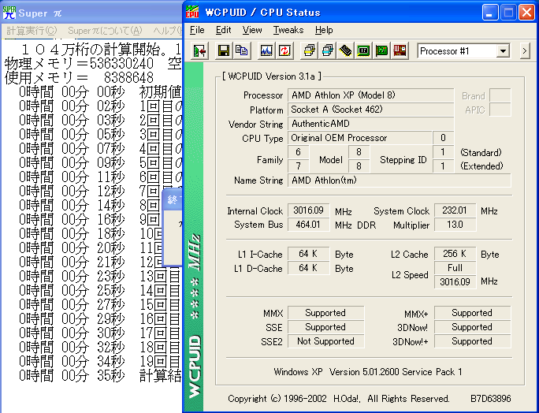
Task: Click the red motherboard icon
Action: [x=400, y=50]
